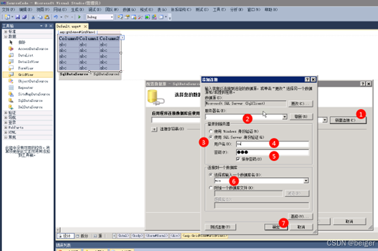Open the GridView smart tag arrow

(x=122, y=38)
